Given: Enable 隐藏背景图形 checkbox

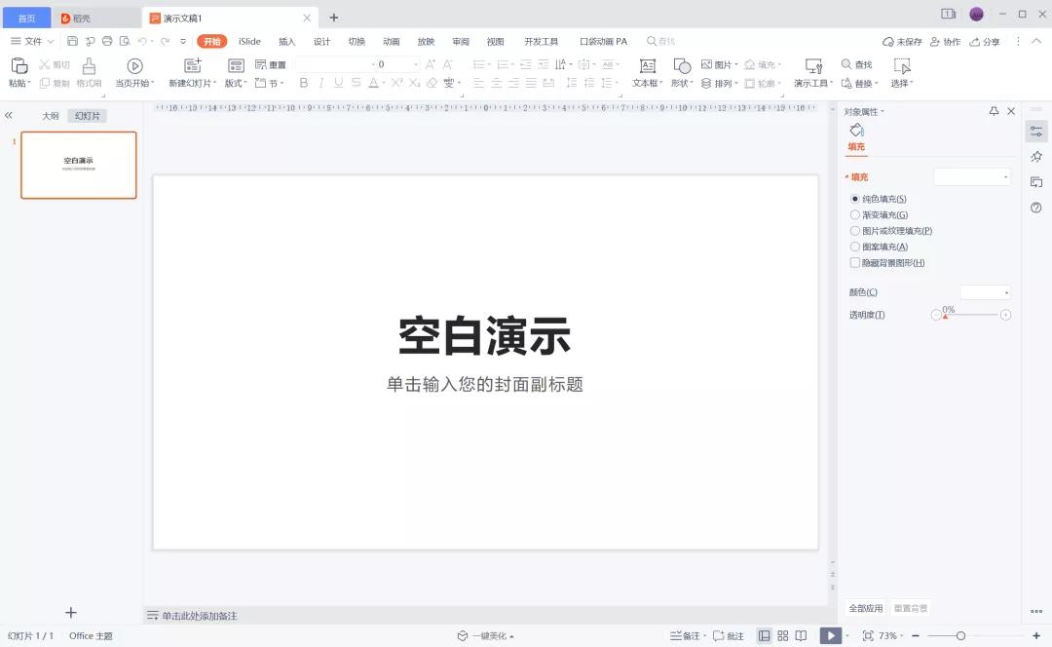Looking at the screenshot, I should pyautogui.click(x=854, y=262).
